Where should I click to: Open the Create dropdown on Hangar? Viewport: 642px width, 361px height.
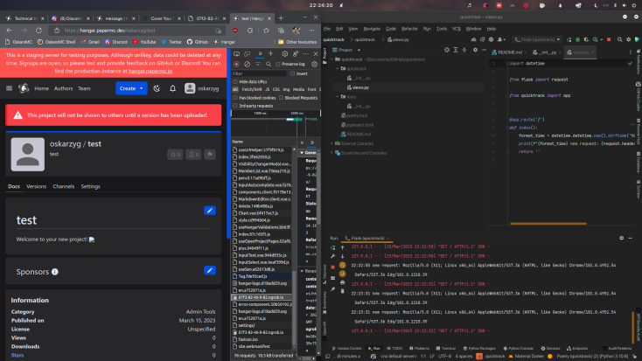pyautogui.click(x=131, y=88)
